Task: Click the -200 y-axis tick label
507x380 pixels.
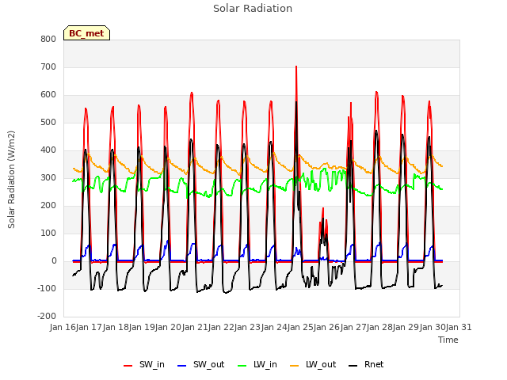Action: [47, 317]
